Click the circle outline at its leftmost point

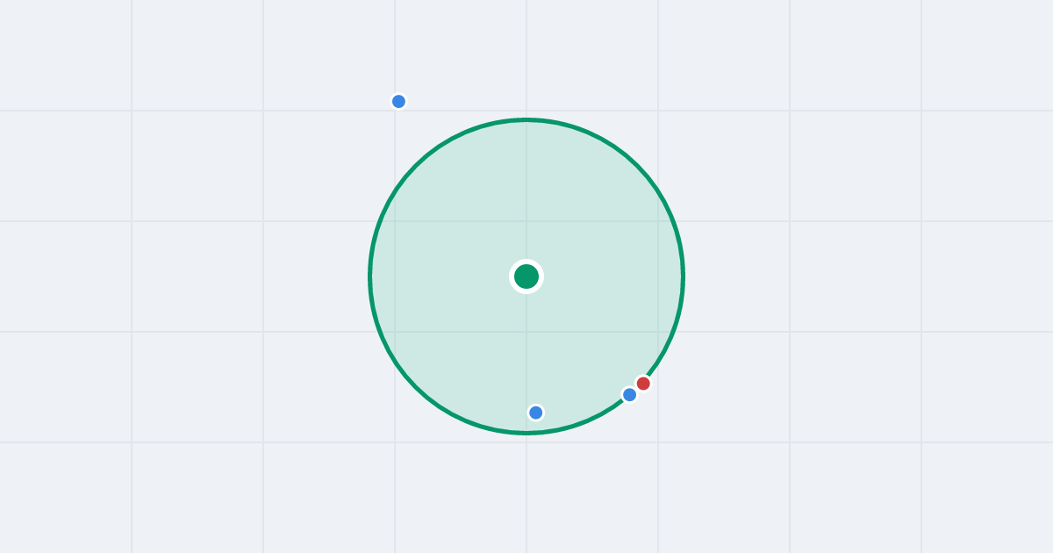pyautogui.click(x=370, y=276)
